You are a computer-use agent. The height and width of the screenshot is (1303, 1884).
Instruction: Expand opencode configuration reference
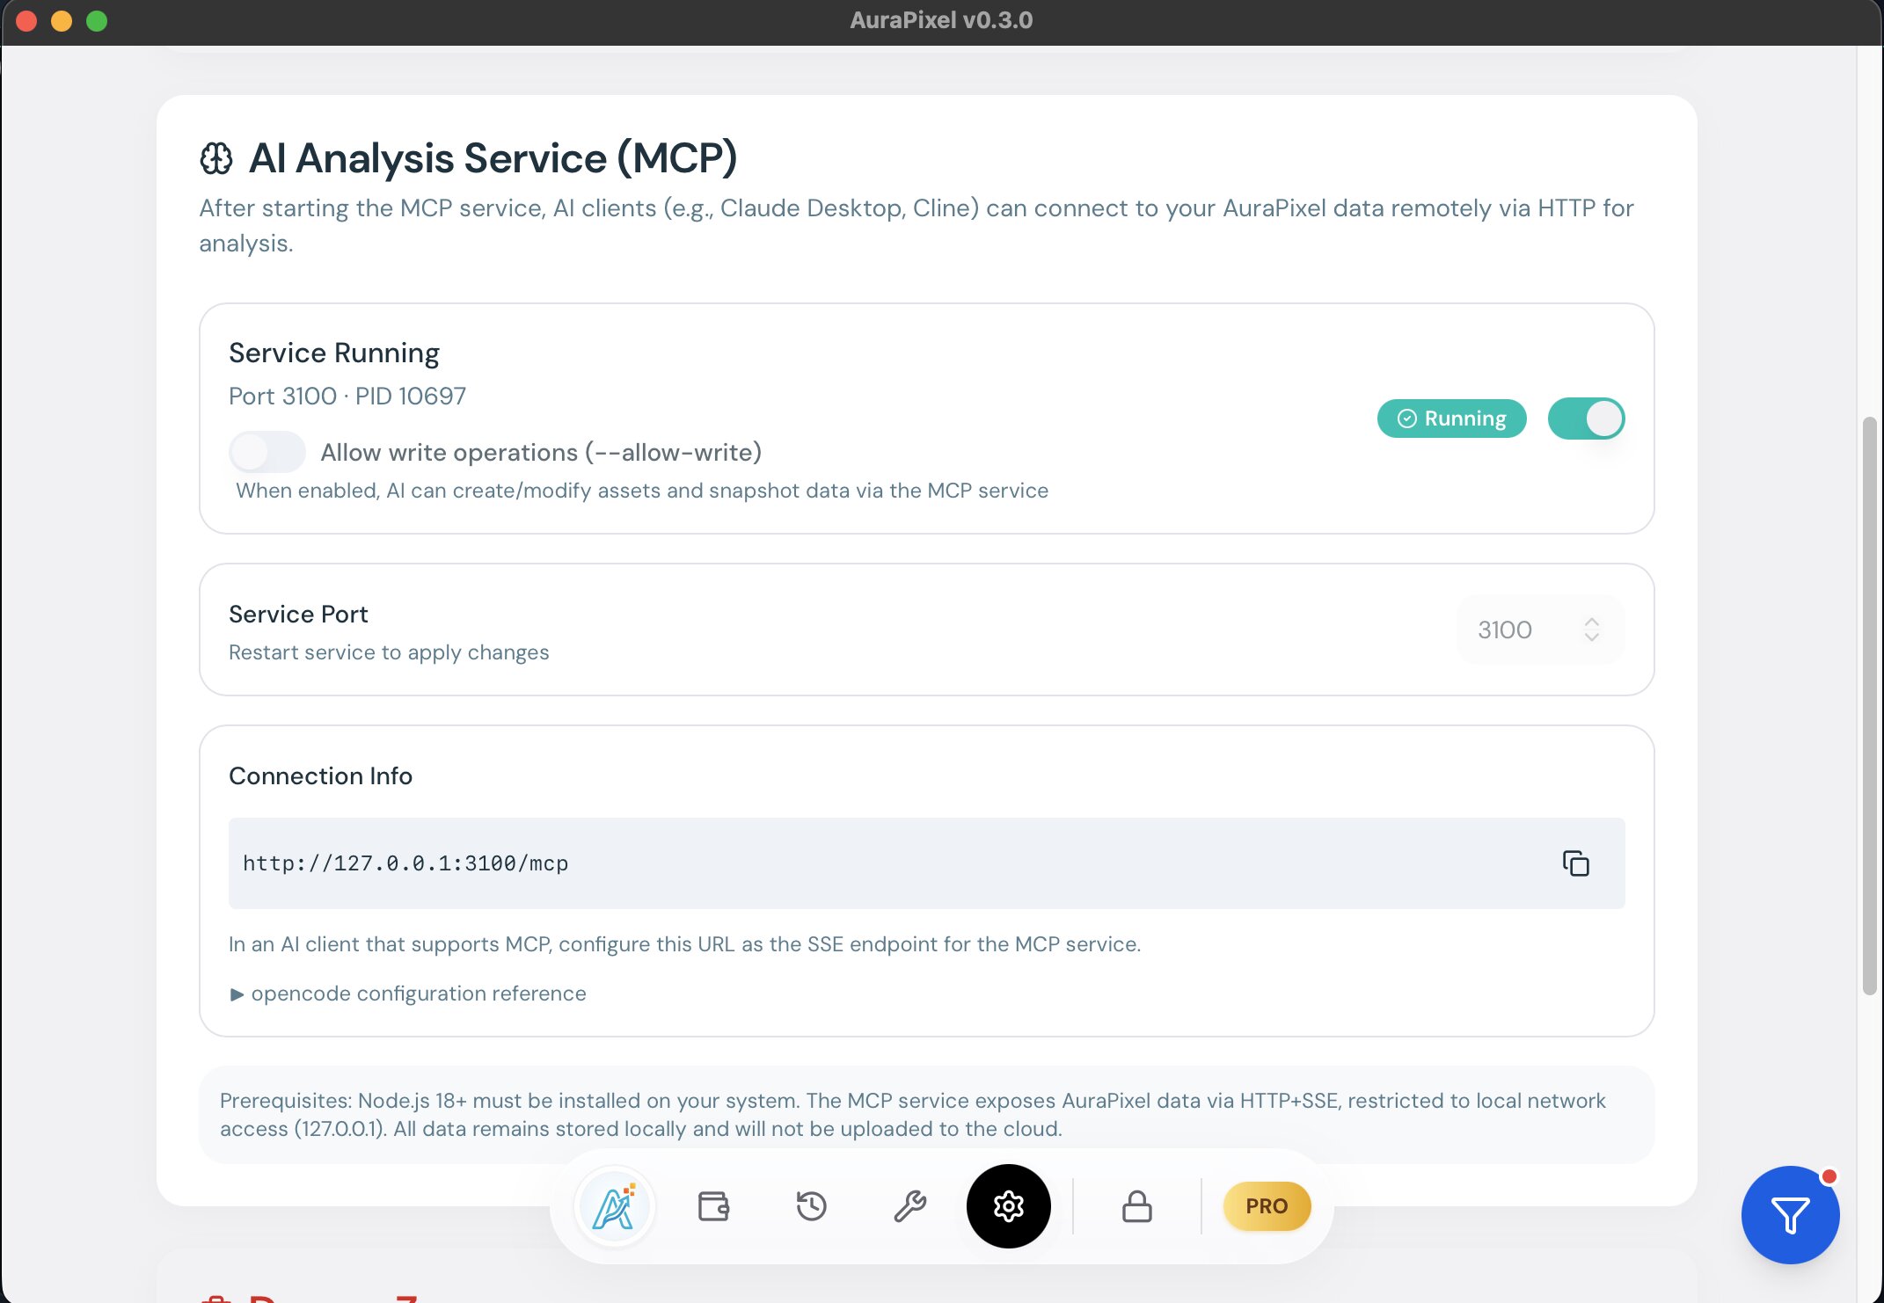click(x=408, y=994)
